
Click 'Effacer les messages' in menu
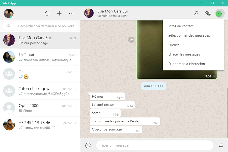click(184, 54)
